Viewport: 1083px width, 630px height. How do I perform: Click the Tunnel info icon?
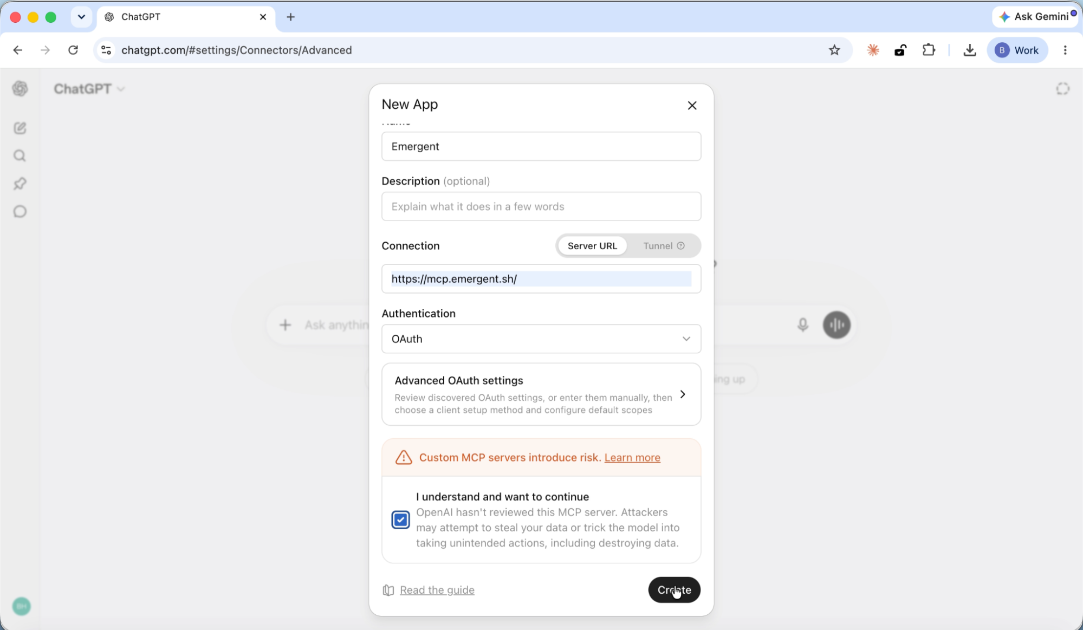click(681, 246)
